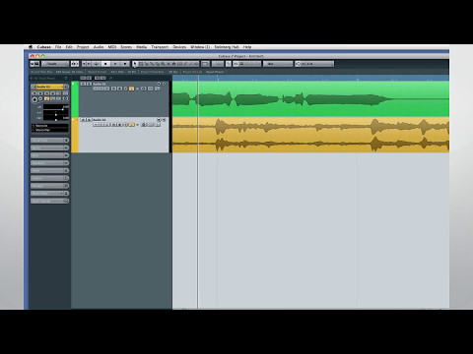Viewport: 473px width, 354px height.
Task: Toggle the Cycle loop button
Action: tap(97, 64)
